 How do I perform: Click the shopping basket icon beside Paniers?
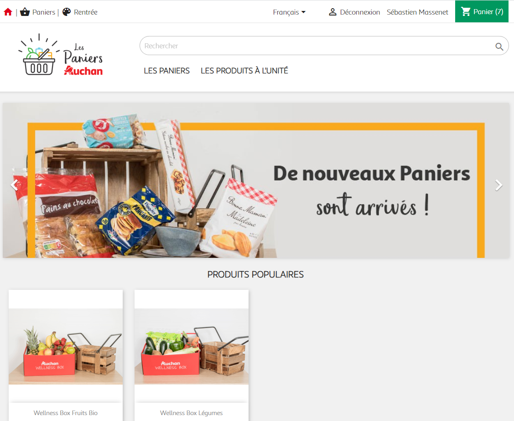(x=25, y=12)
